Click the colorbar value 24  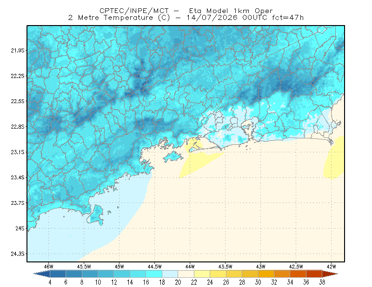[210, 282]
